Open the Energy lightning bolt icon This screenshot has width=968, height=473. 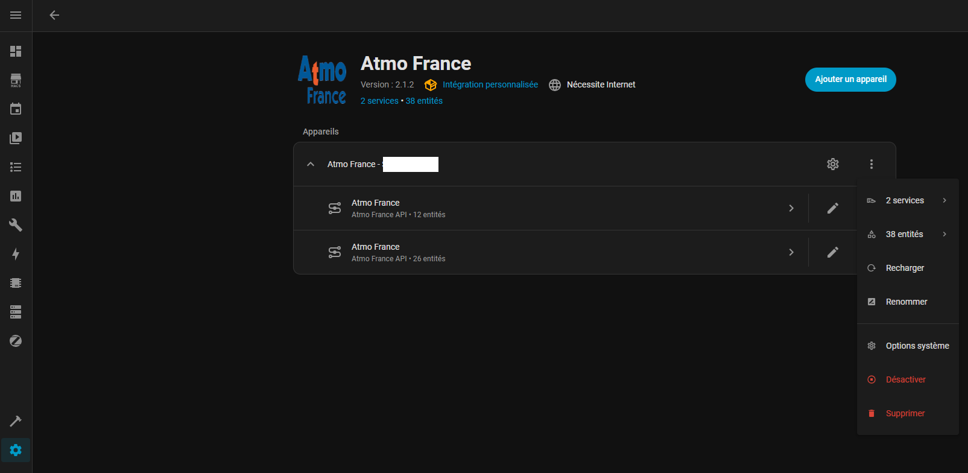(x=16, y=254)
